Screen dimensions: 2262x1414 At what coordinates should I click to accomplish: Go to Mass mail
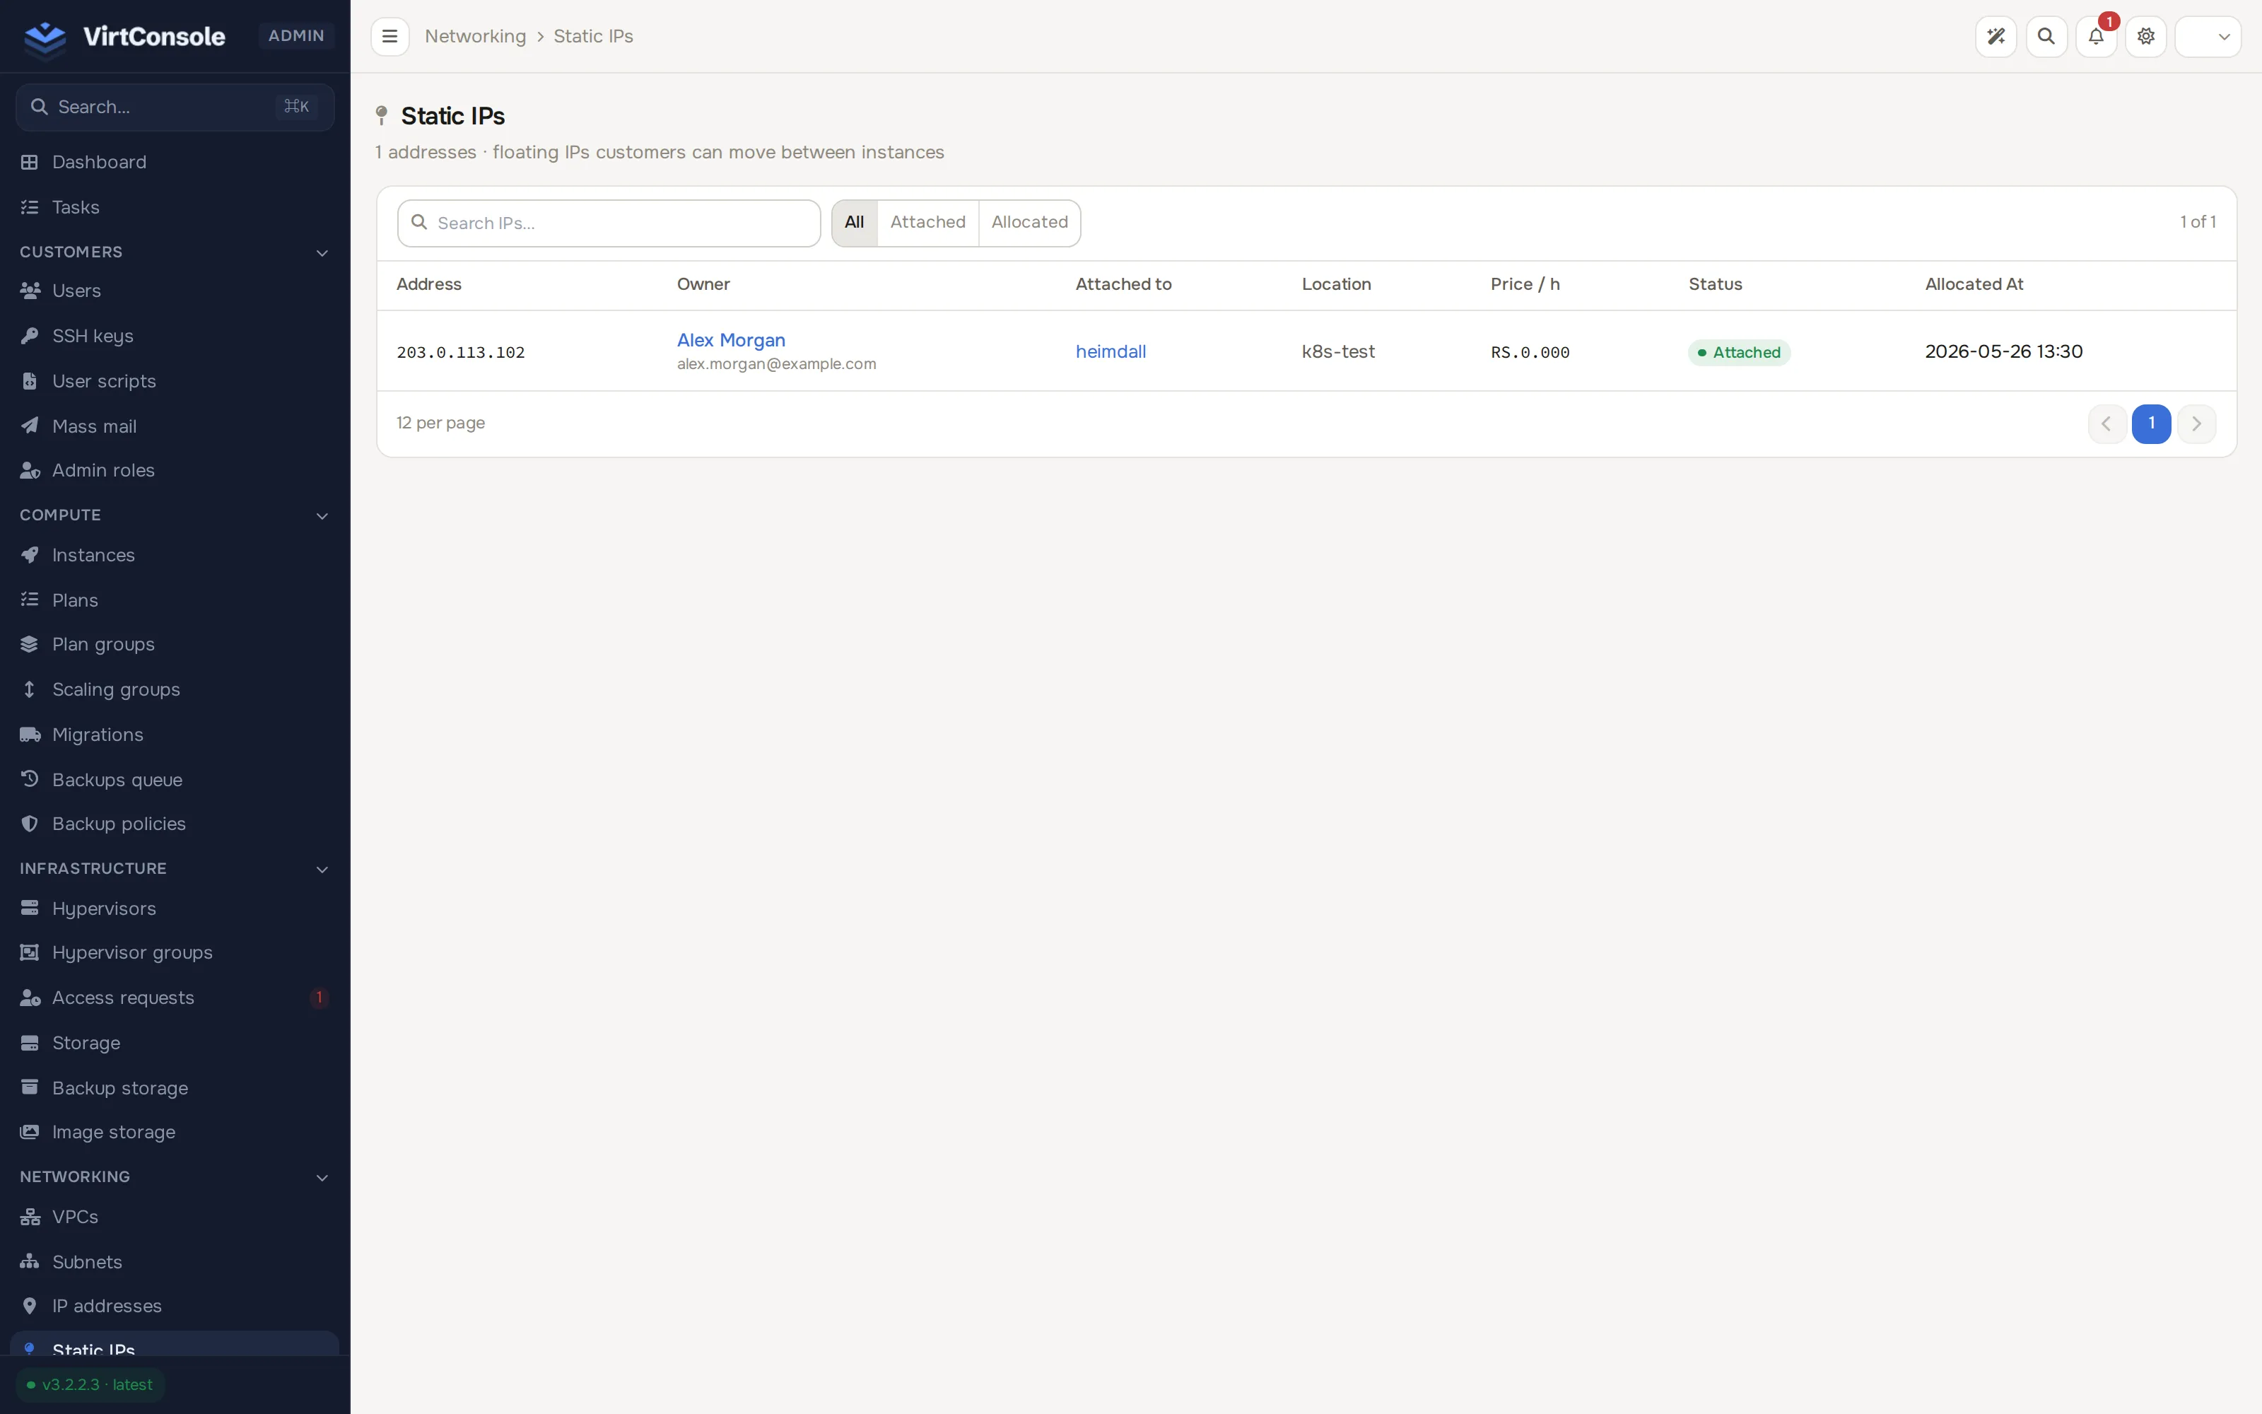(175, 426)
